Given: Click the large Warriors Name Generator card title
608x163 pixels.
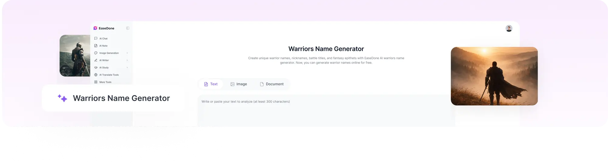Looking at the screenshot, I should tap(121, 98).
